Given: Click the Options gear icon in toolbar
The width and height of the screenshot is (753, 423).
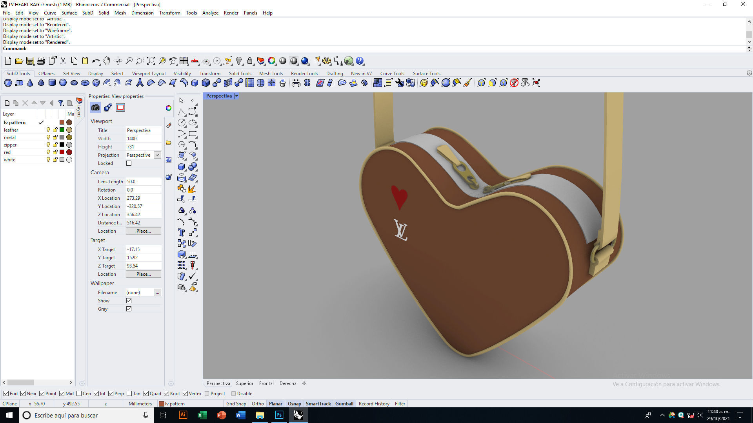Looking at the screenshot, I should (327, 61).
